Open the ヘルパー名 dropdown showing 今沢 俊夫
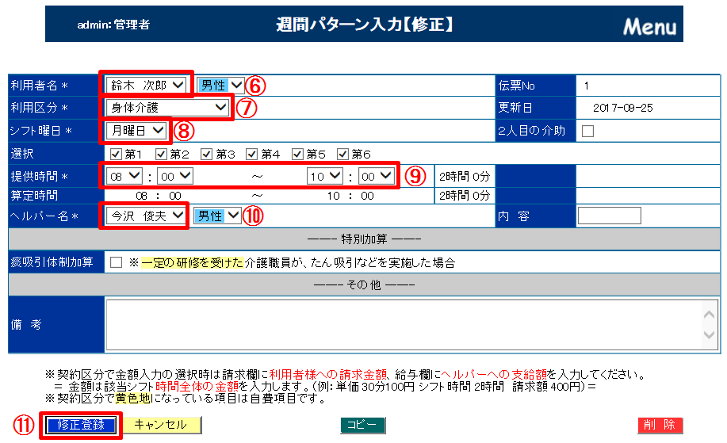The image size is (727, 443). 147,216
